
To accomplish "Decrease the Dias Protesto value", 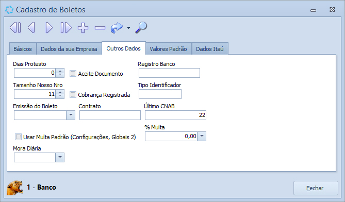I will pyautogui.click(x=60, y=75).
